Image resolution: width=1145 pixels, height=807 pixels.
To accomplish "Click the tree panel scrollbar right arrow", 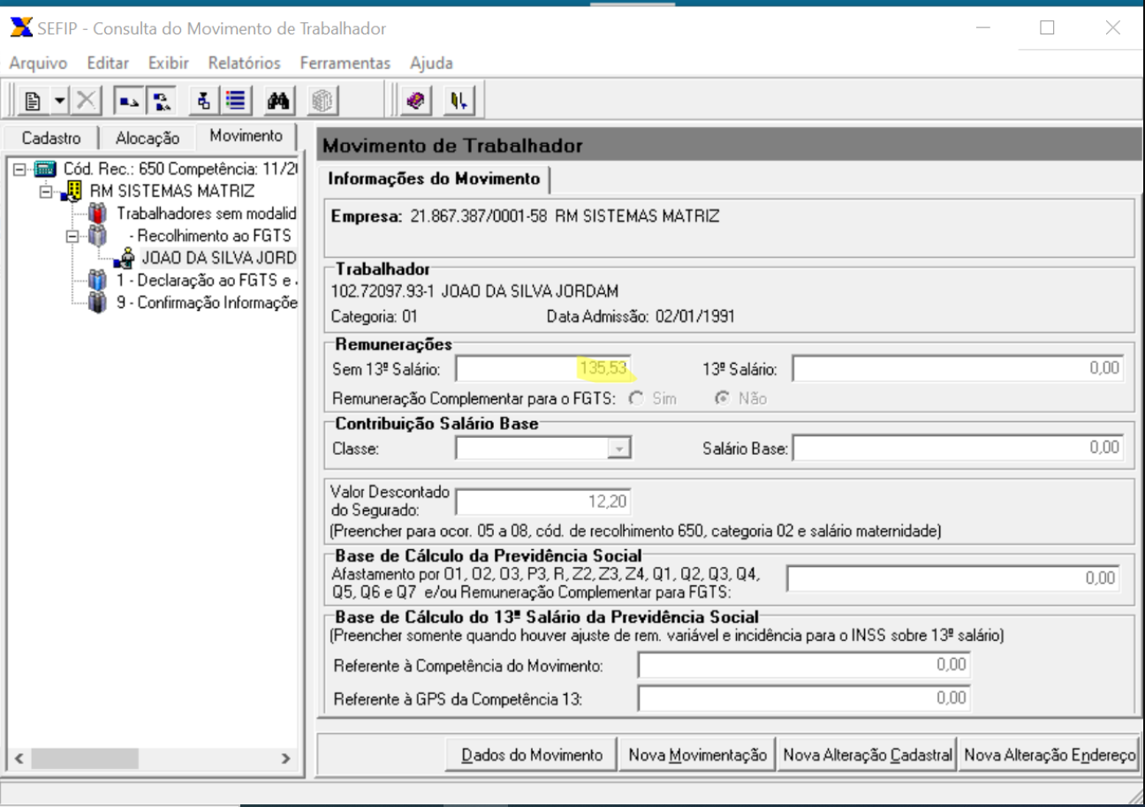I will click(x=285, y=758).
